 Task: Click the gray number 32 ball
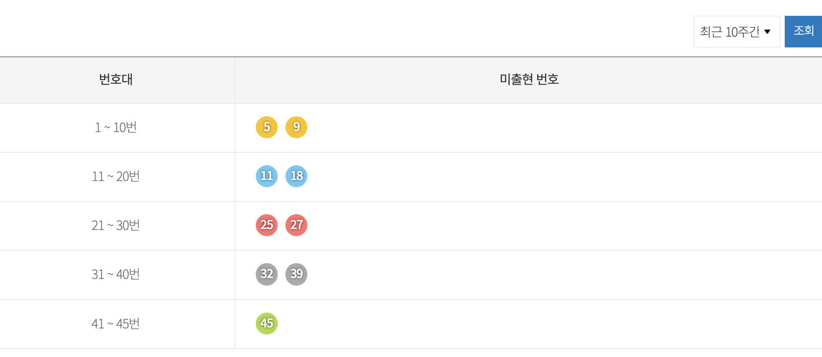point(266,274)
